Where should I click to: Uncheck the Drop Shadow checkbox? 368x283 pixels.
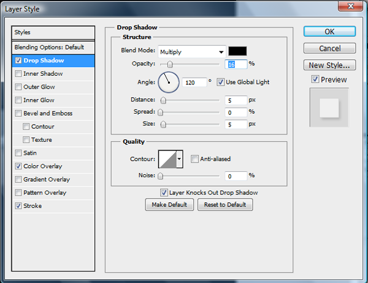[x=18, y=61]
